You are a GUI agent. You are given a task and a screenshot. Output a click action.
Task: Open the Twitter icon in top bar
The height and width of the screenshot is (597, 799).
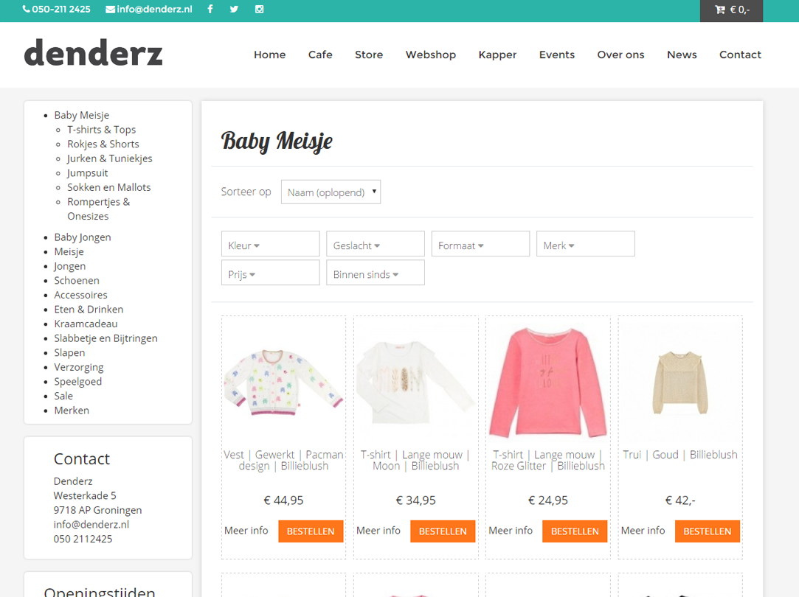tap(234, 9)
